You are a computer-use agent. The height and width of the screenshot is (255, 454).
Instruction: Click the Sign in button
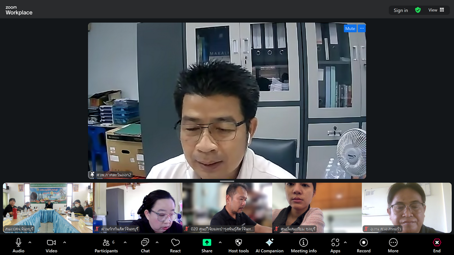click(x=401, y=10)
